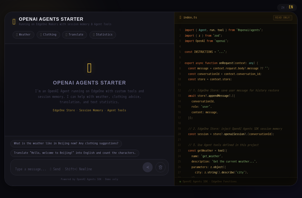Select the Clothing tool chip
Screen dimensions: 302x198
coord(48,35)
